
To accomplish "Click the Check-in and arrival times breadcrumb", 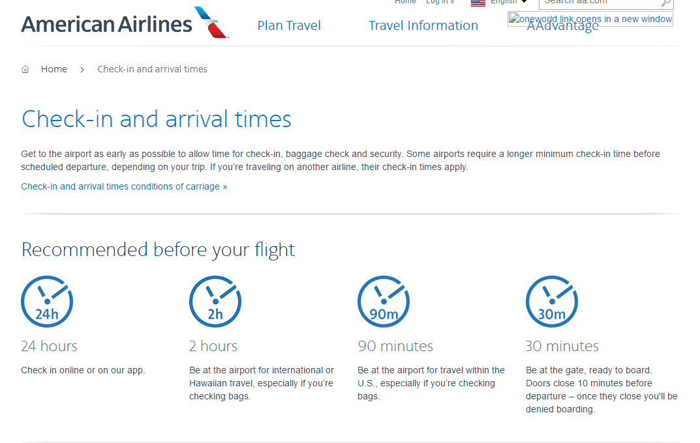I will pyautogui.click(x=152, y=69).
